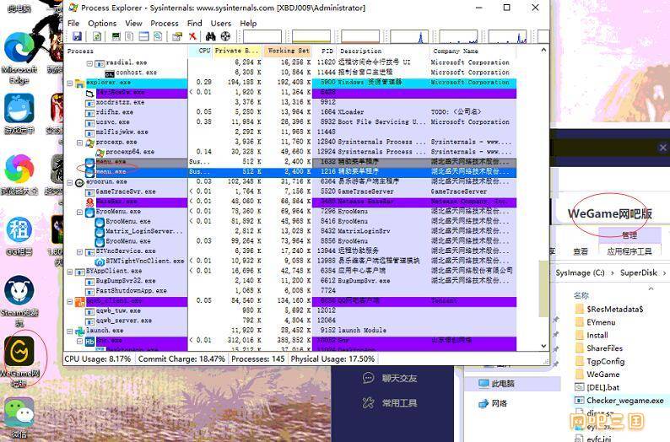This screenshot has width=670, height=442.
Task: Open the Find menu
Action: coord(194,23)
